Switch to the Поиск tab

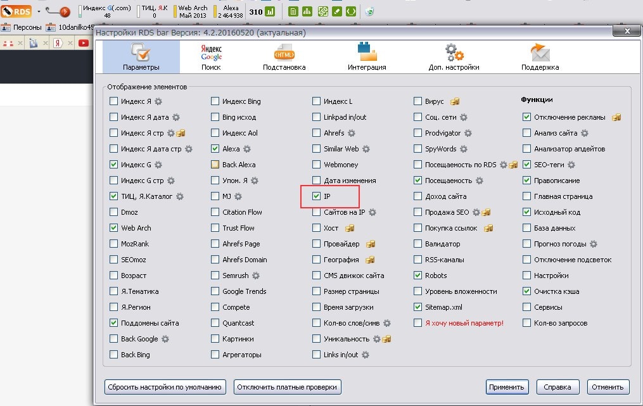[211, 56]
